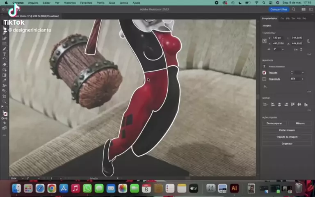Select the Artboard tool
This screenshot has height=197, width=315.
click(x=4, y=96)
